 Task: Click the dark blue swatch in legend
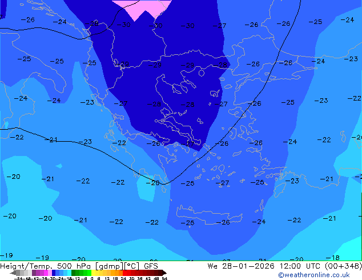pyautogui.click(x=54, y=273)
